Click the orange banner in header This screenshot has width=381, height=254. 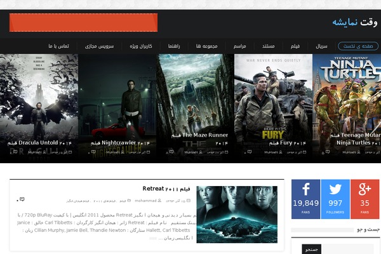[83, 23]
